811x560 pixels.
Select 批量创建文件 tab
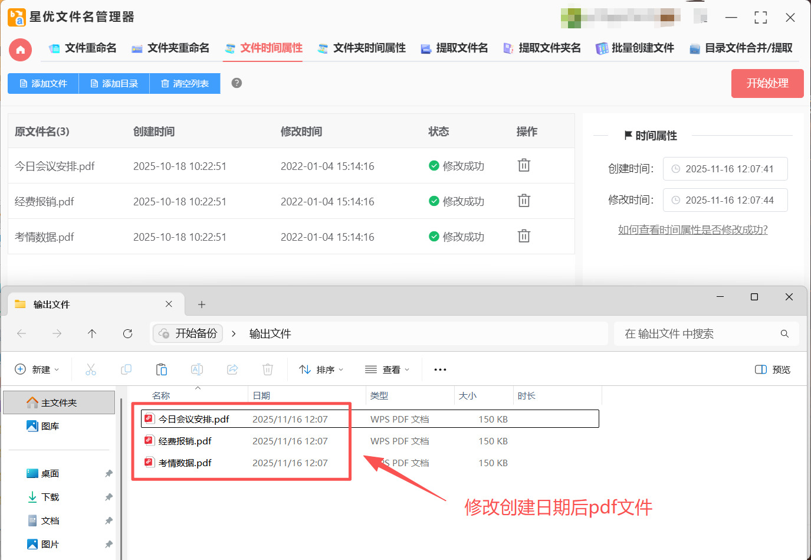pyautogui.click(x=635, y=48)
